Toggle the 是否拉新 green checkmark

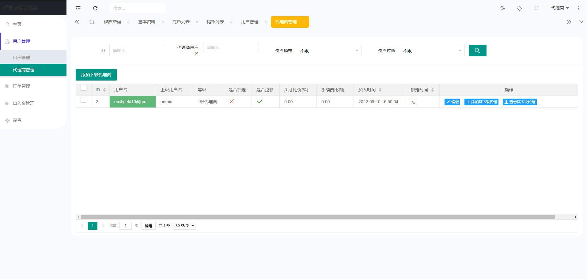click(x=259, y=101)
